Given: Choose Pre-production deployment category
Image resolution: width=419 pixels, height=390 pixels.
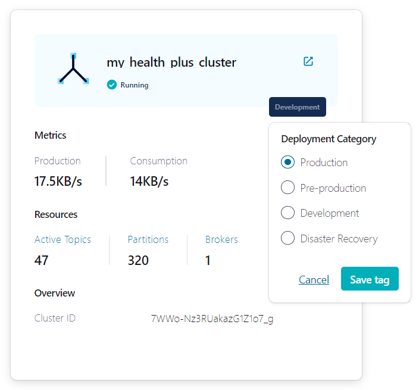Looking at the screenshot, I should [288, 188].
